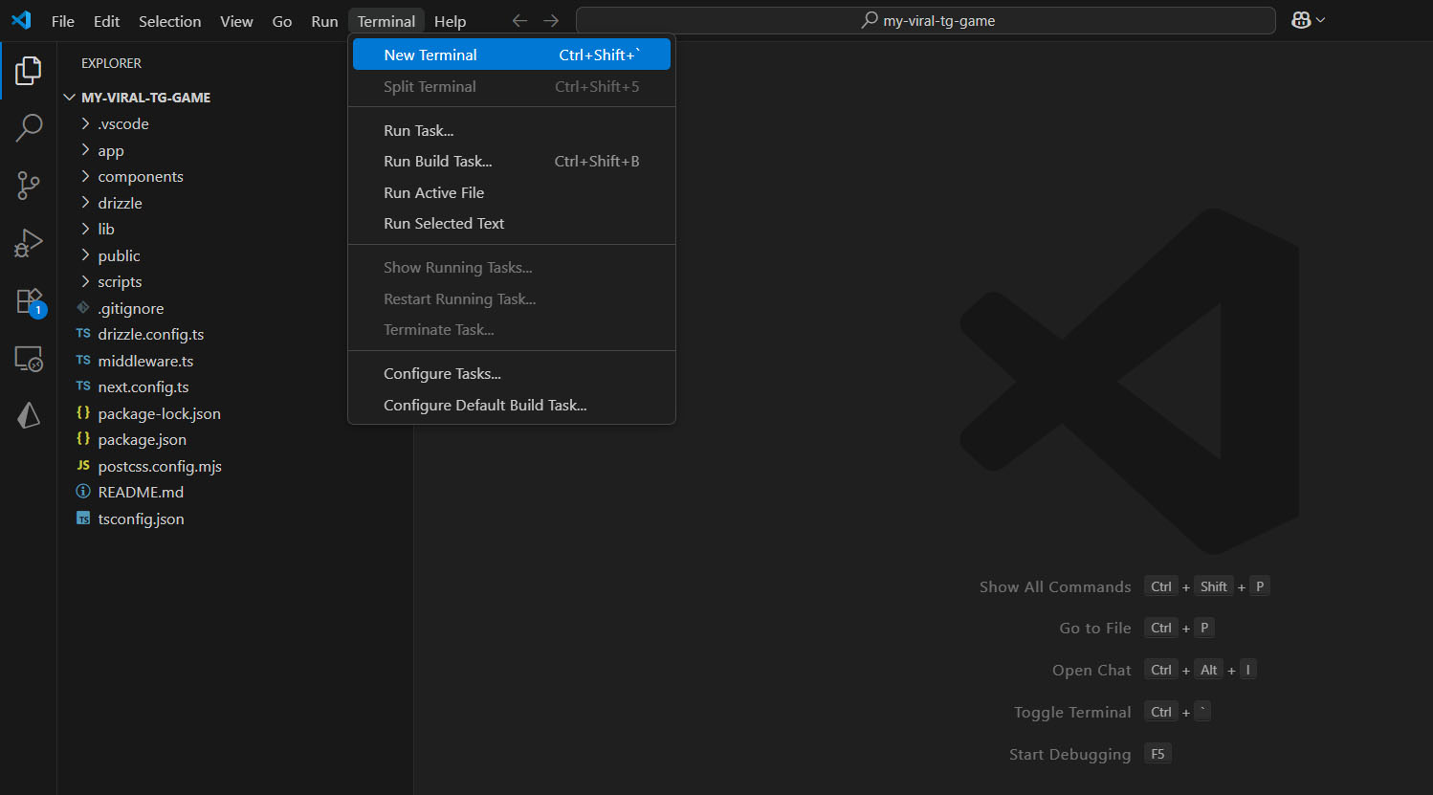Choose Run Active File
The image size is (1433, 795).
(512, 192)
